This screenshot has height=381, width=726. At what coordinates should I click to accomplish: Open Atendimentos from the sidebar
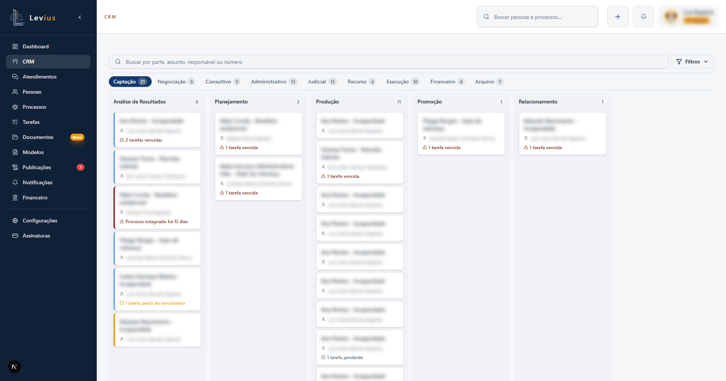[48, 77]
